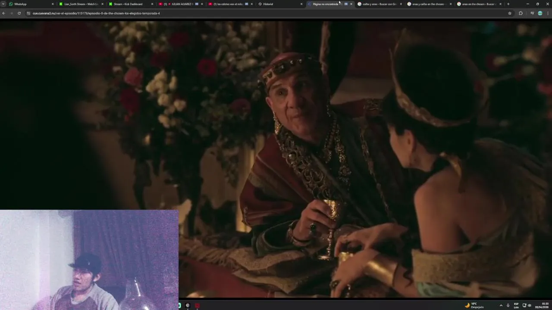Open a new browser tab
This screenshot has height=310, width=552.
tap(508, 4)
